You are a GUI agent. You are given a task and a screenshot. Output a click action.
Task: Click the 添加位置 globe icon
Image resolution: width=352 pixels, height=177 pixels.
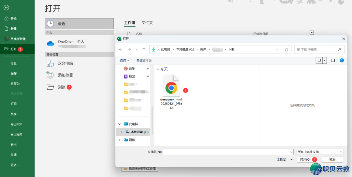pyautogui.click(x=50, y=75)
